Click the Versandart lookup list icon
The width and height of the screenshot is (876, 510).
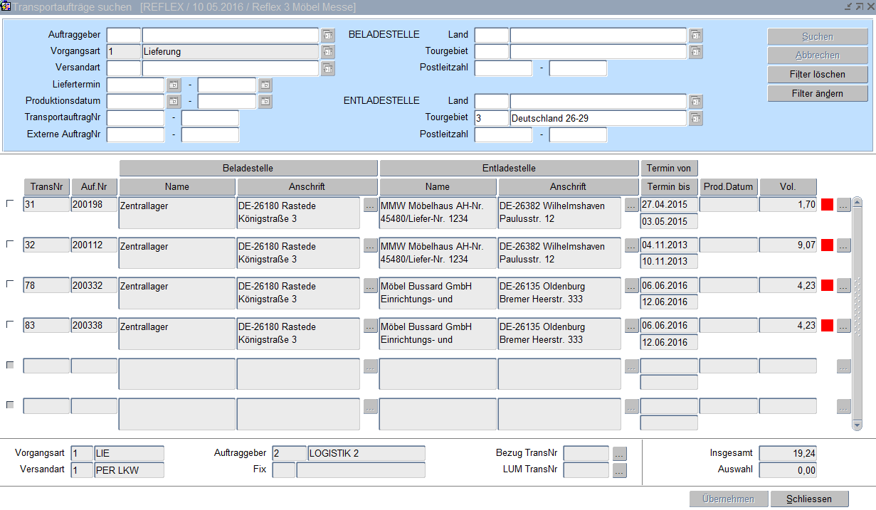click(327, 69)
